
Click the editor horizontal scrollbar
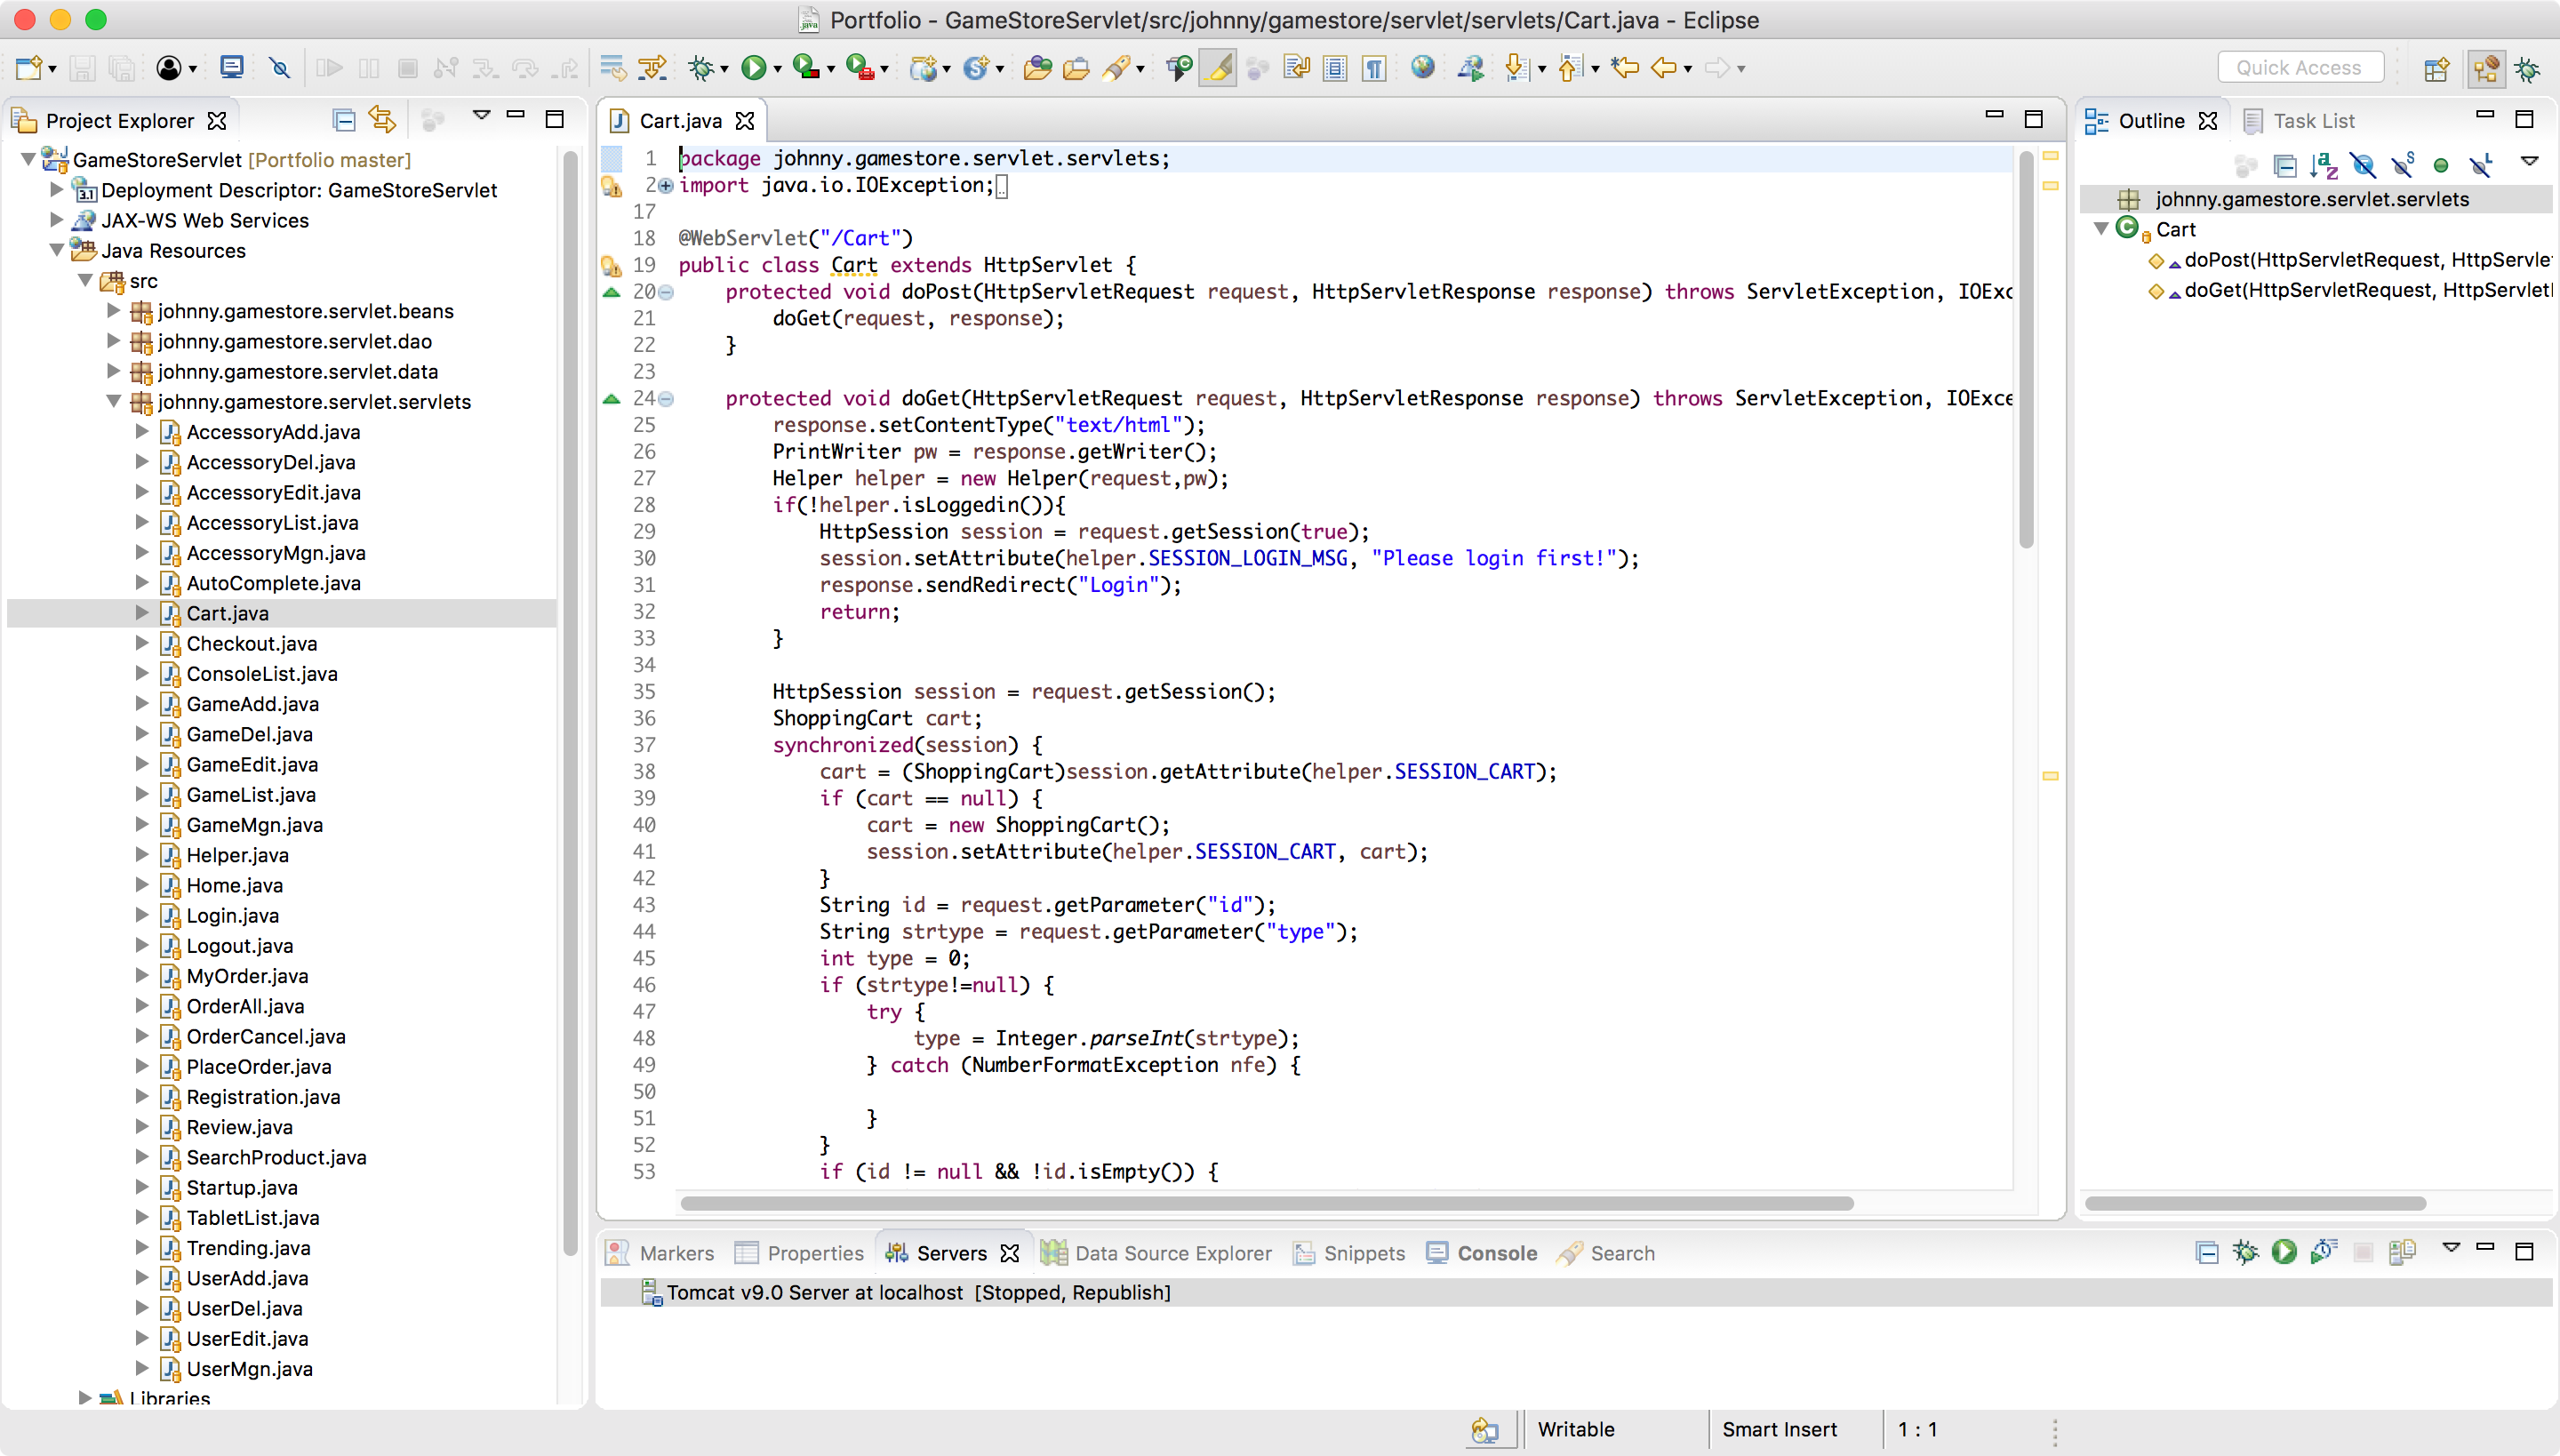(x=1267, y=1203)
